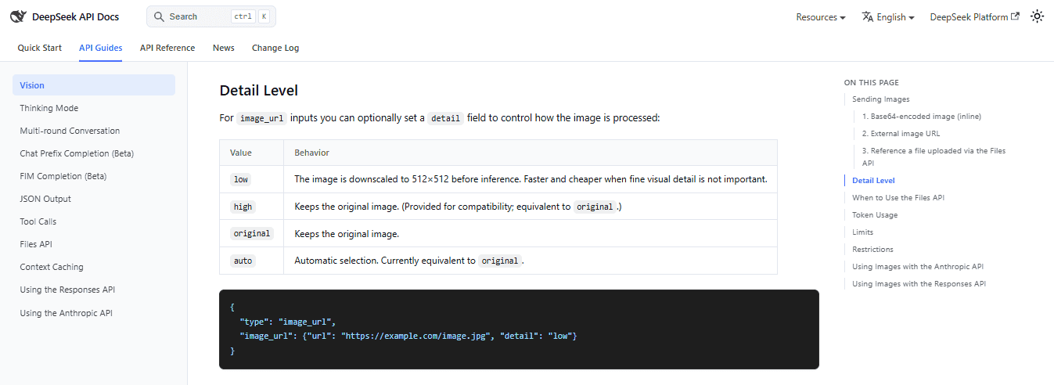
Task: Open Context Caching sidebar item
Action: coord(94,267)
